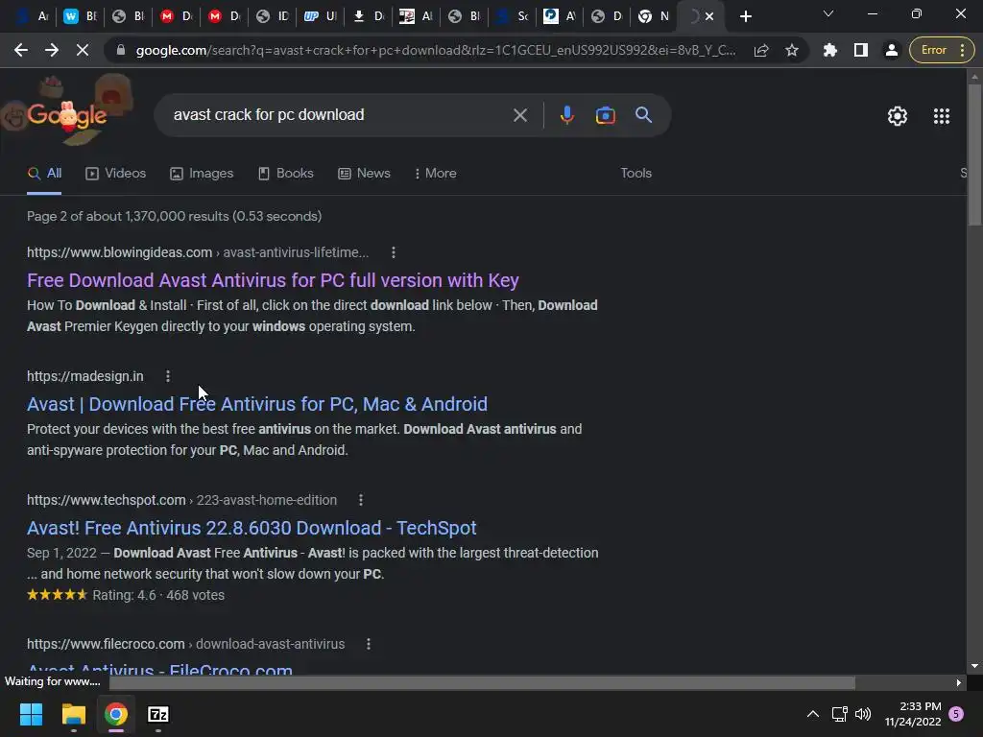Screen dimensions: 983x737
Task: Click the scroll down arrow
Action: (974, 666)
